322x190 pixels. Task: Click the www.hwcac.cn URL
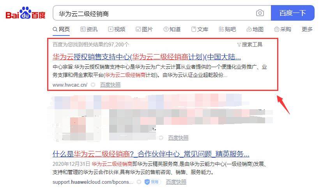(70, 85)
